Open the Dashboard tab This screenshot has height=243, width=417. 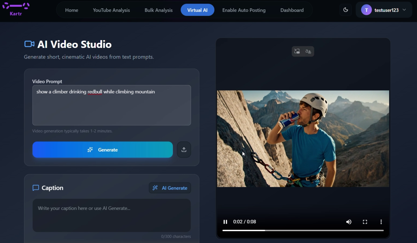point(292,10)
